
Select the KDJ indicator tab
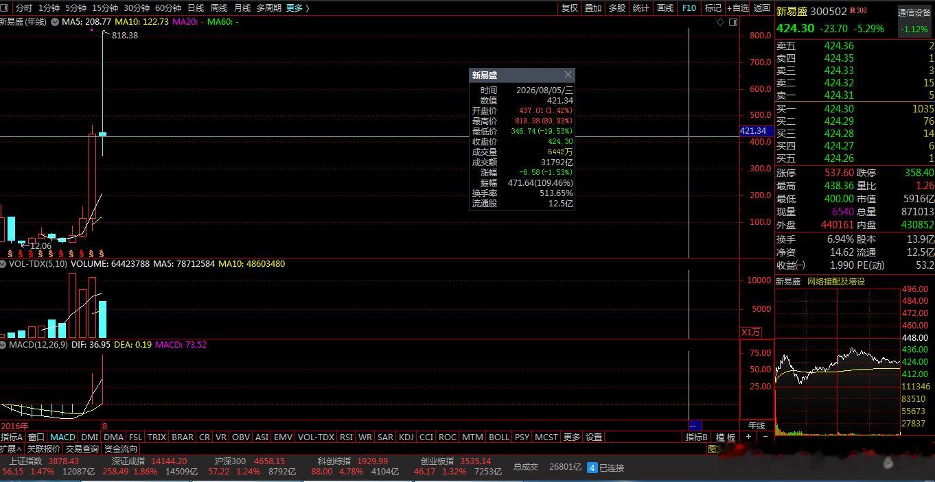[x=406, y=437]
